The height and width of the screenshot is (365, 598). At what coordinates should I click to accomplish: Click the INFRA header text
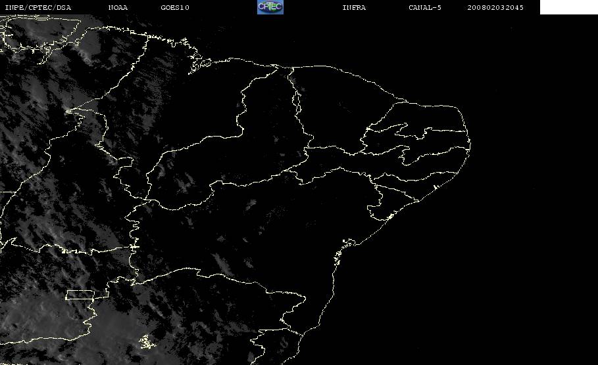coord(354,7)
